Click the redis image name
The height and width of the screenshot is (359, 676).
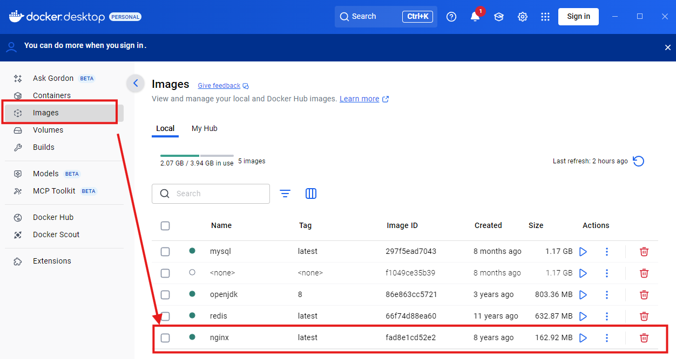pyautogui.click(x=219, y=316)
